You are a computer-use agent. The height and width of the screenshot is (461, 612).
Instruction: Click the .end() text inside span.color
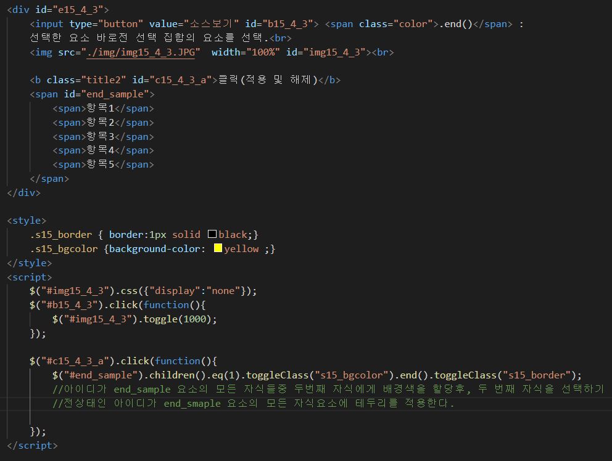456,24
